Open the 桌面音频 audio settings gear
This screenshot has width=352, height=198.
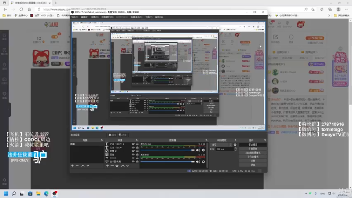pyautogui.click(x=203, y=161)
